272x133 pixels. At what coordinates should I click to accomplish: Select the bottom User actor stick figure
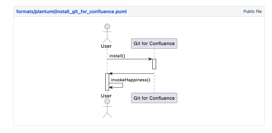coord(107,108)
